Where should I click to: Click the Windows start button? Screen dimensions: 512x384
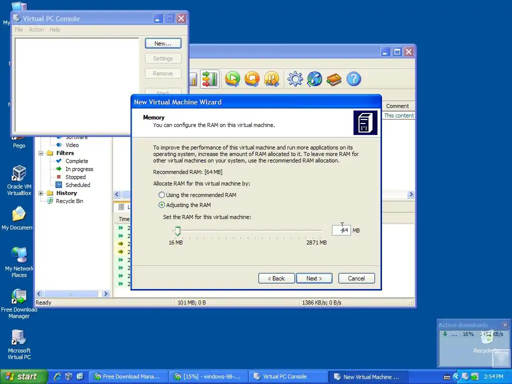click(23, 376)
